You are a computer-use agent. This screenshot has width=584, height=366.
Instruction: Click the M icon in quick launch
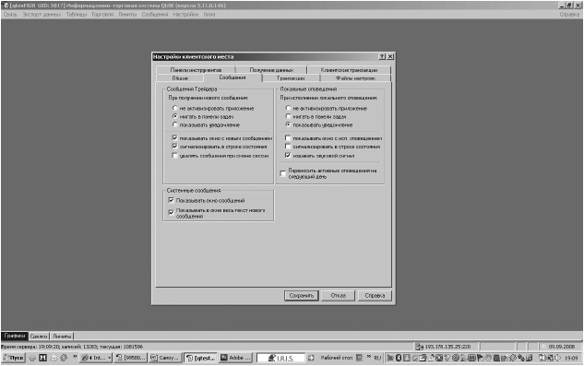(42, 358)
